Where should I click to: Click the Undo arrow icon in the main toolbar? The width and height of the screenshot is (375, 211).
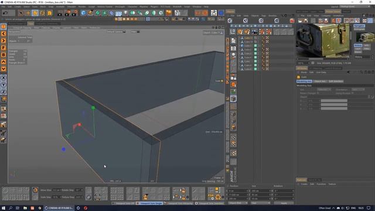point(5,13)
